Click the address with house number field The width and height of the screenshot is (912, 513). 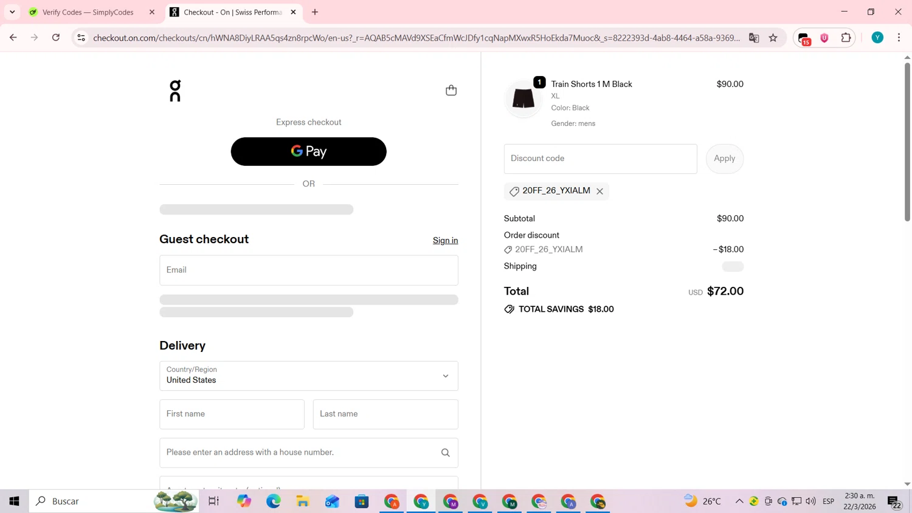[308, 452]
